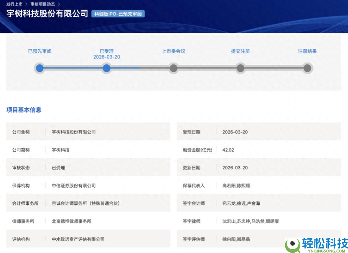The width and height of the screenshot is (348, 253).
Task: Click the accounting firm 容诚会计师事务所（特殊普通合伙）
Action: 86,203
